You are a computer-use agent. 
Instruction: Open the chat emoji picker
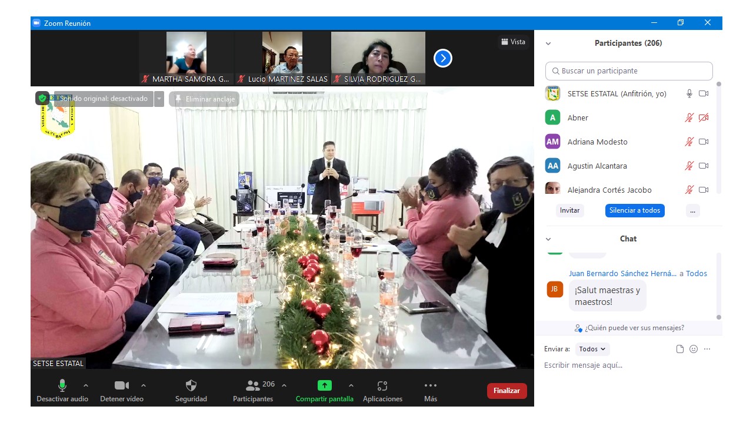pyautogui.click(x=694, y=349)
